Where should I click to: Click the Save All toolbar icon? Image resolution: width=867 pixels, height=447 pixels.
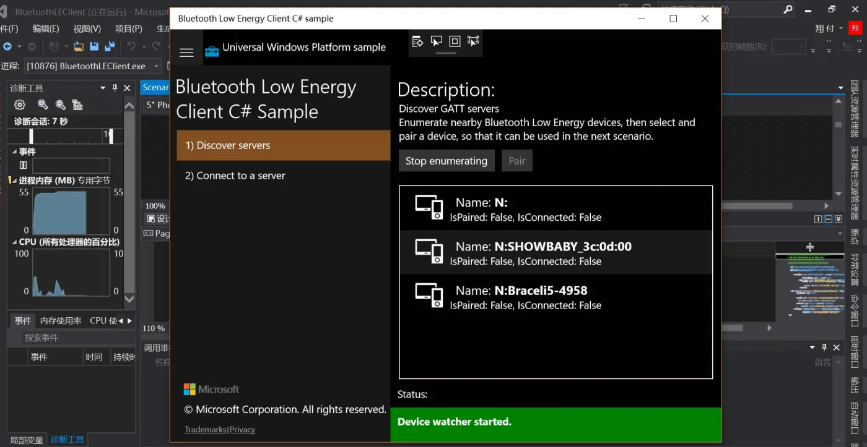110,46
